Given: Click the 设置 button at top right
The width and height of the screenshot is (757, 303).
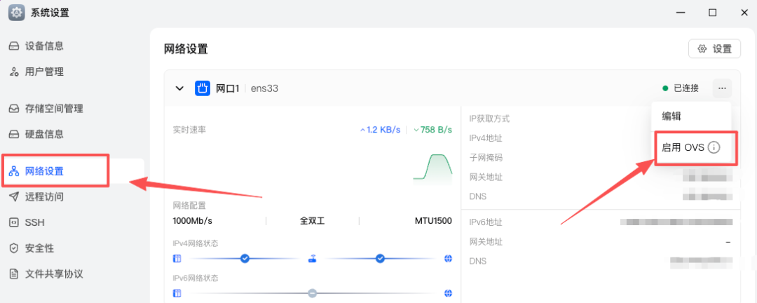Looking at the screenshot, I should 714,49.
